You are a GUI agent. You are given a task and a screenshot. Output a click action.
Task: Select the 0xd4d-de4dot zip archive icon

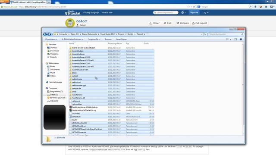coord(70,107)
